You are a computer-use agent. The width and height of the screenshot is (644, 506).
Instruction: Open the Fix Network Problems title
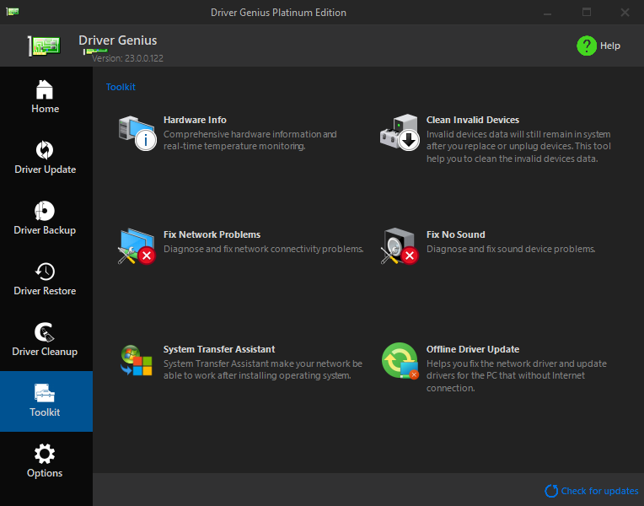(212, 234)
